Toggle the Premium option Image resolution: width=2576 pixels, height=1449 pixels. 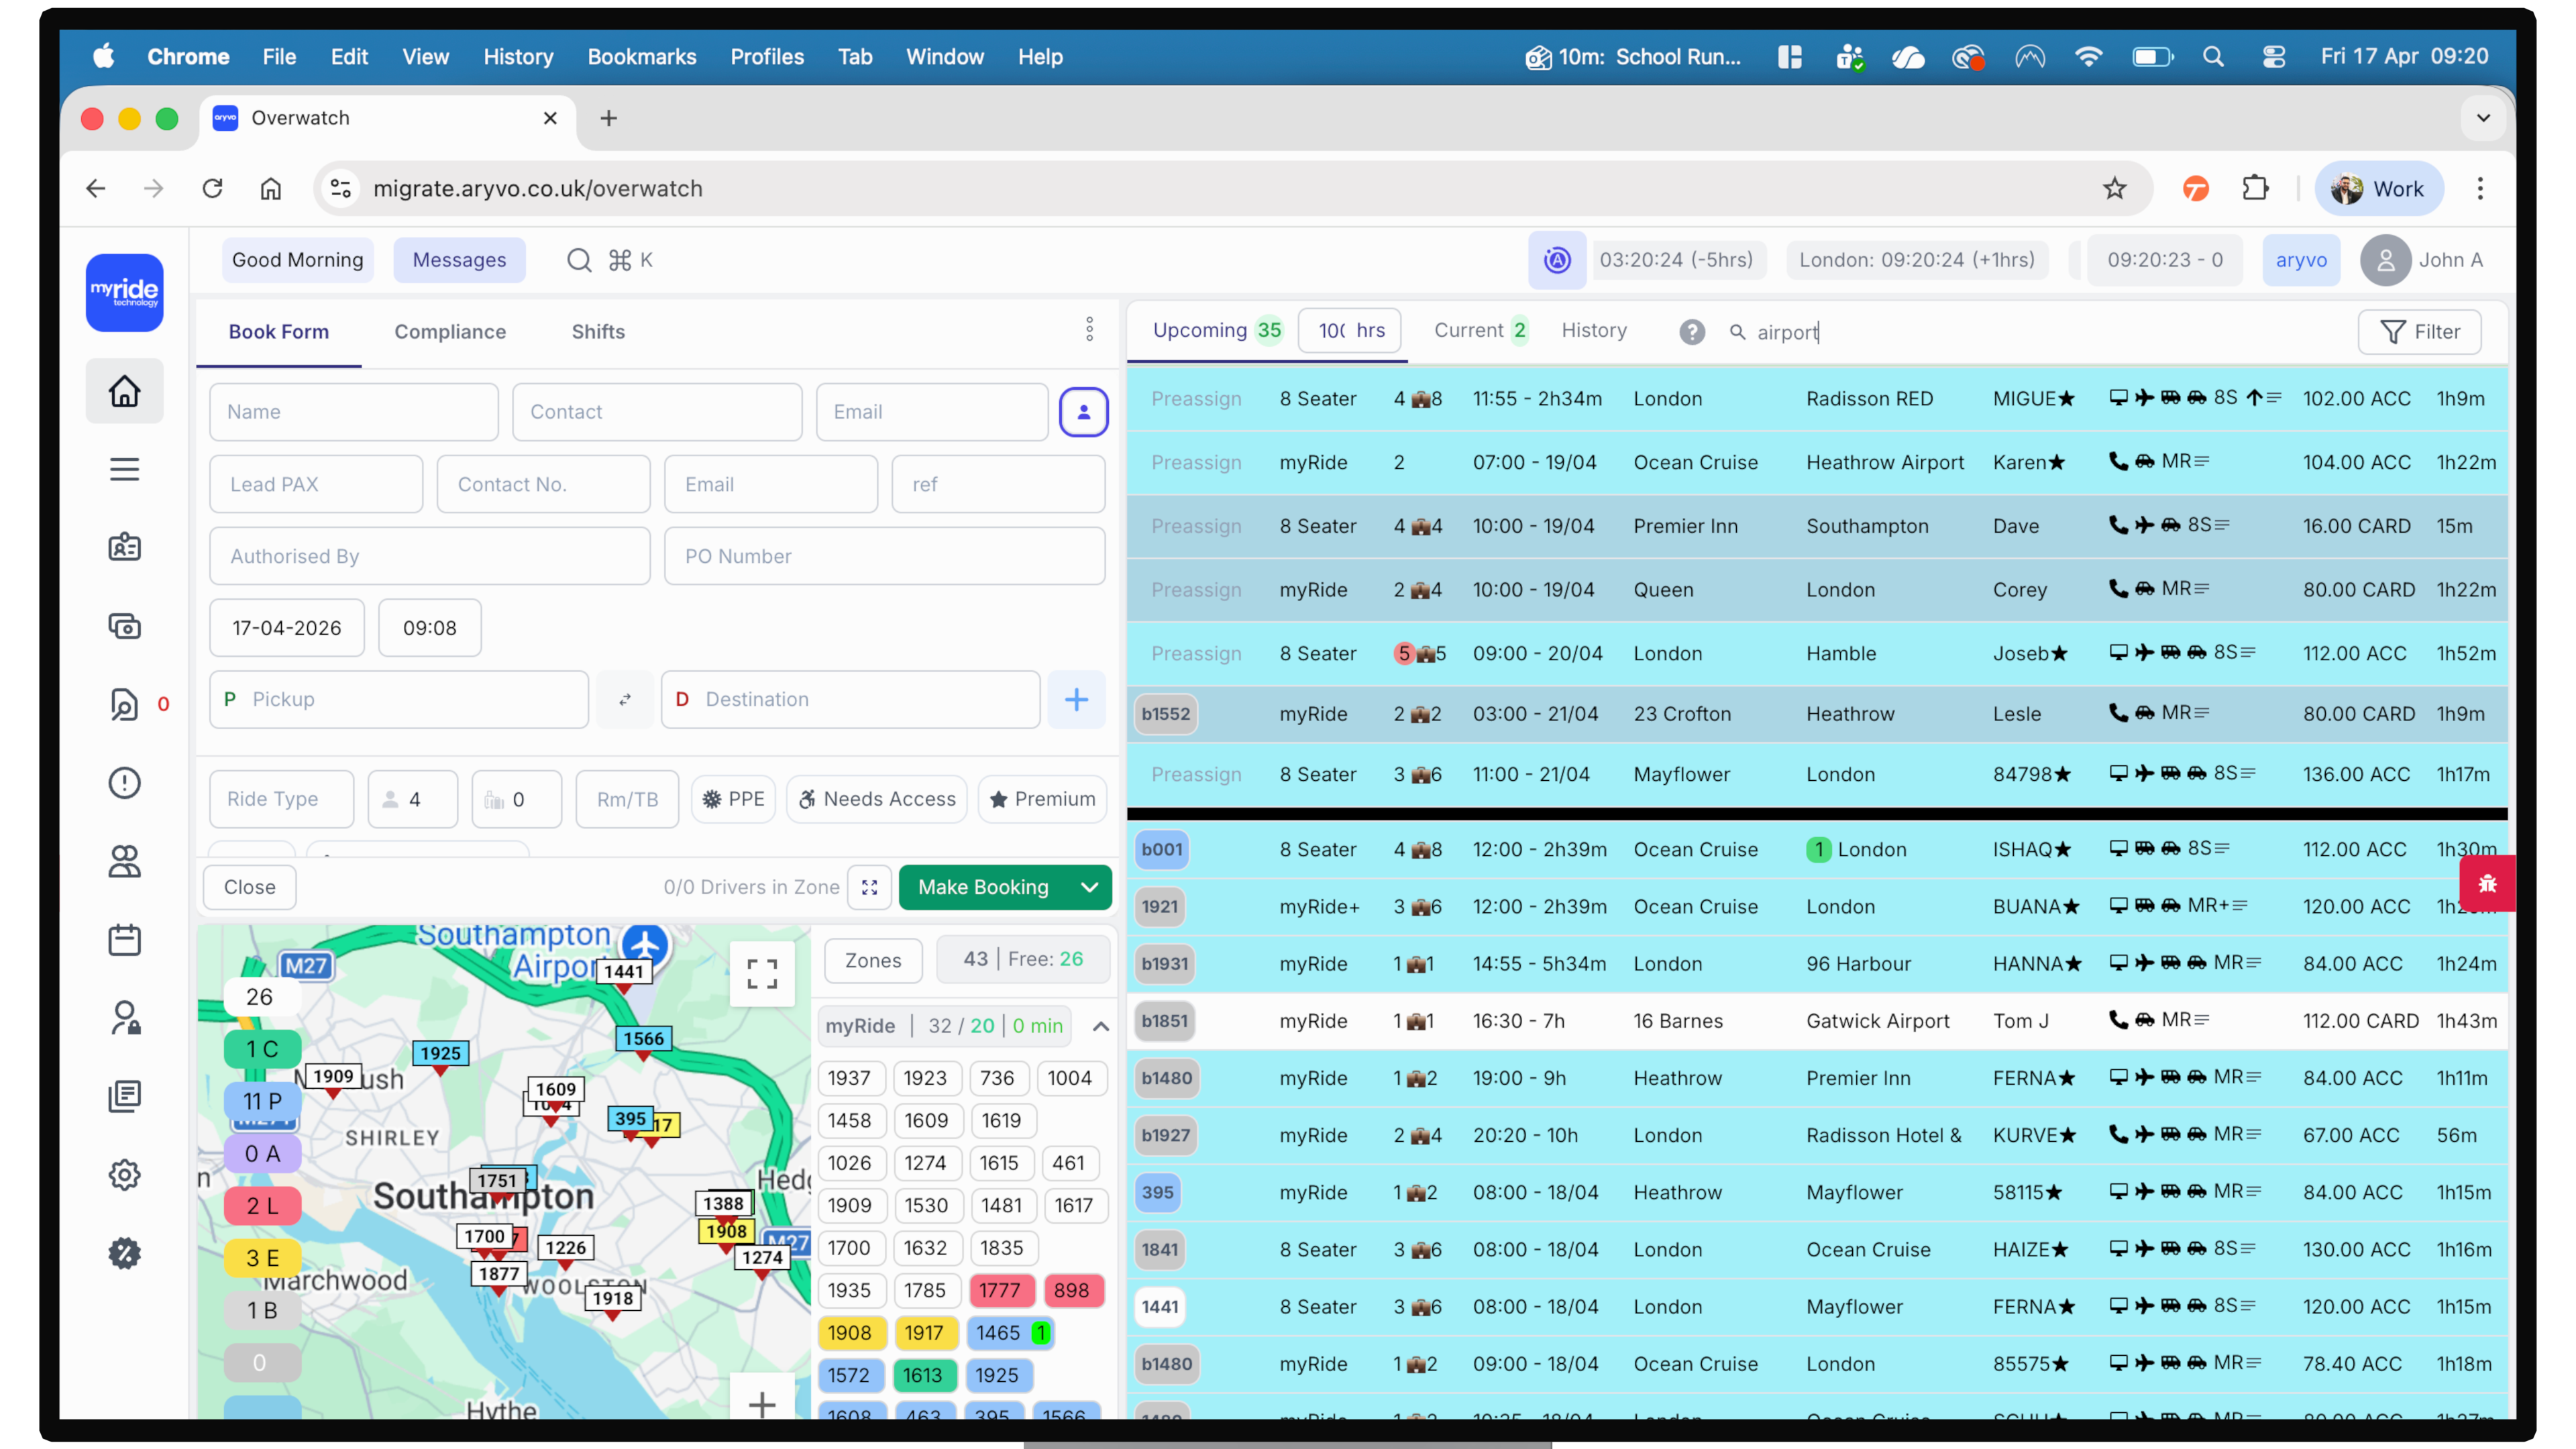tap(1042, 799)
